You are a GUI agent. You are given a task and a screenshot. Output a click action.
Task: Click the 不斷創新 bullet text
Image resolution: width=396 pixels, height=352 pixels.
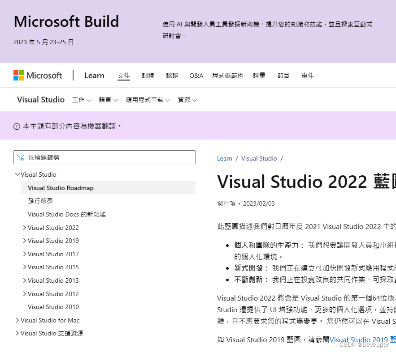(x=251, y=280)
